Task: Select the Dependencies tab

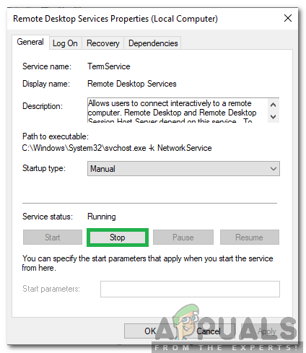Action: [153, 43]
